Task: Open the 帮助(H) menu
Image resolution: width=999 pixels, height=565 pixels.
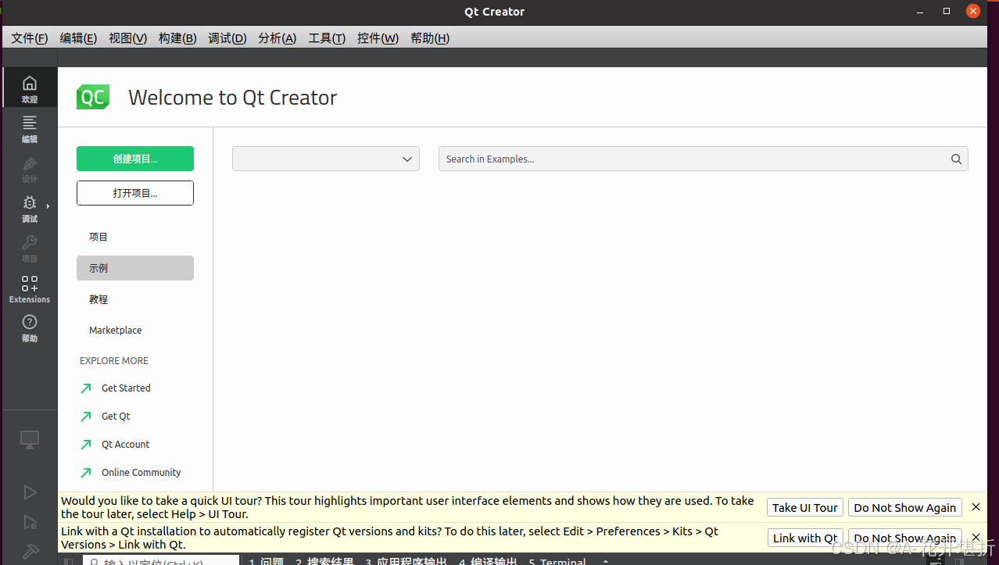Action: coord(430,38)
